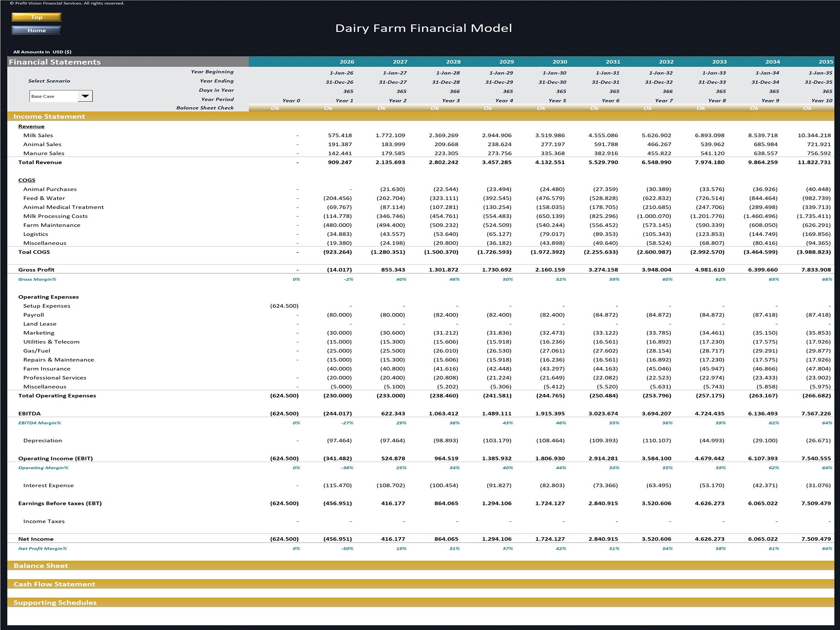The image size is (840, 630).
Task: Click the gold Top button
Action: point(37,17)
